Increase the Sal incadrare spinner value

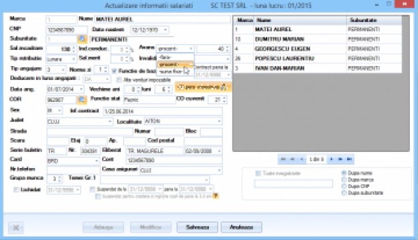point(73,47)
